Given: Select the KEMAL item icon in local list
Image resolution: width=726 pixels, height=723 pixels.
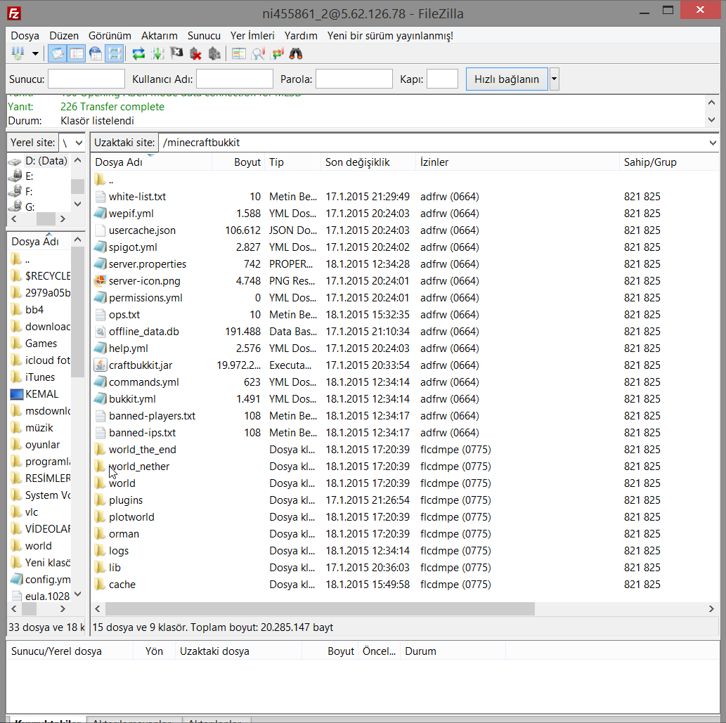Looking at the screenshot, I should (17, 394).
